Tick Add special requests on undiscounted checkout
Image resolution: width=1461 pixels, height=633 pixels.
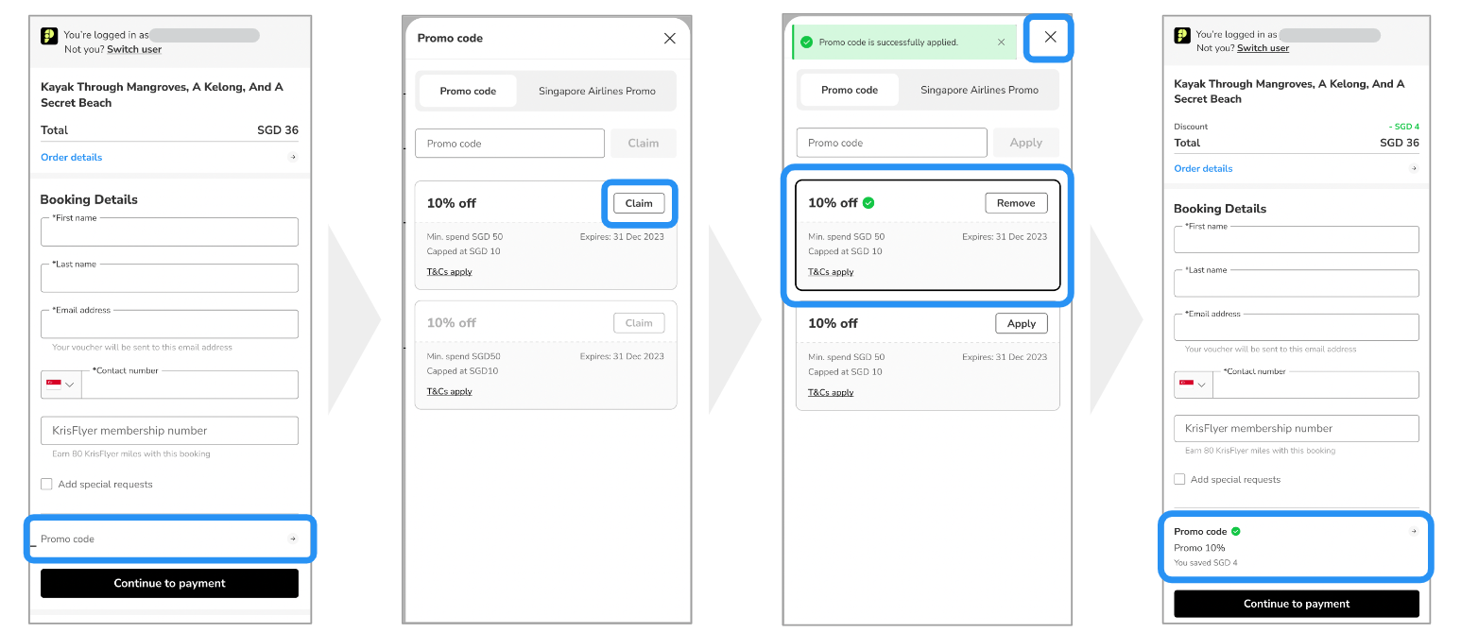46,485
